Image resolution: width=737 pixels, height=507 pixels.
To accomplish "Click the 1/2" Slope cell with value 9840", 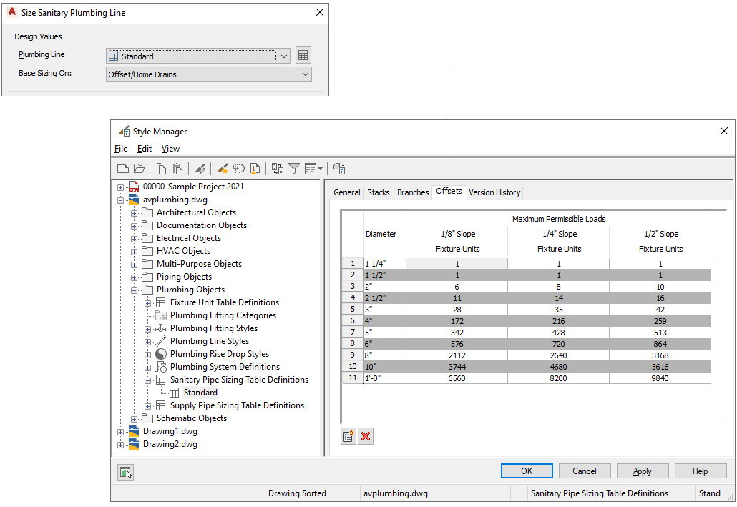I will click(x=660, y=378).
